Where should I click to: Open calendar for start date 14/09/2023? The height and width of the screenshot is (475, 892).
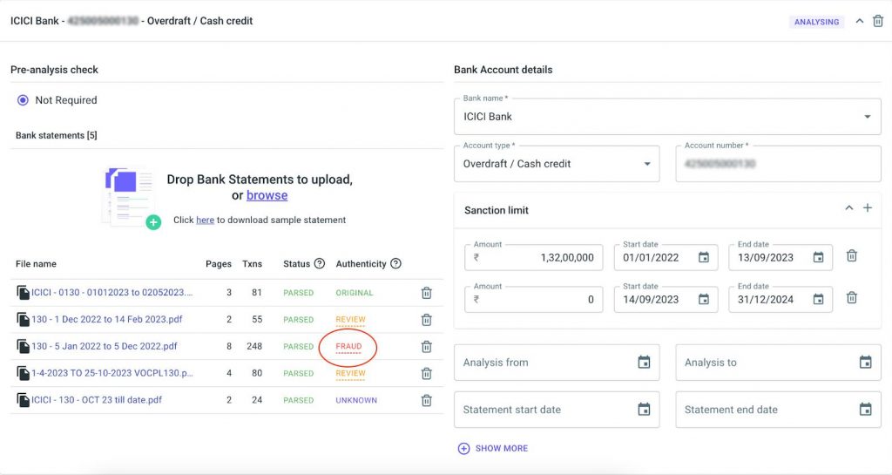pos(704,299)
